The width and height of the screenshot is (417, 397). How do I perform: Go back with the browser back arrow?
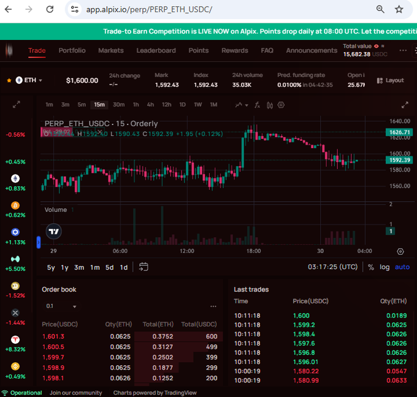tap(9, 10)
